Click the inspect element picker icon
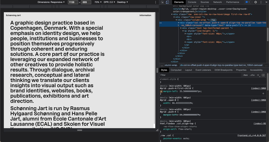The width and height of the screenshot is (269, 142). [x=162, y=2]
